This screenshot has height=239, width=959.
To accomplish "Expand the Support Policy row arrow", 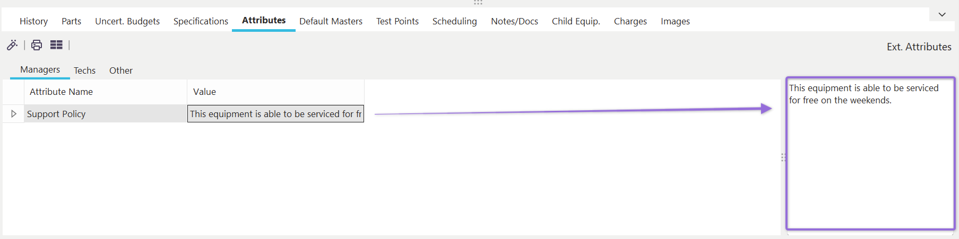I will pos(14,114).
